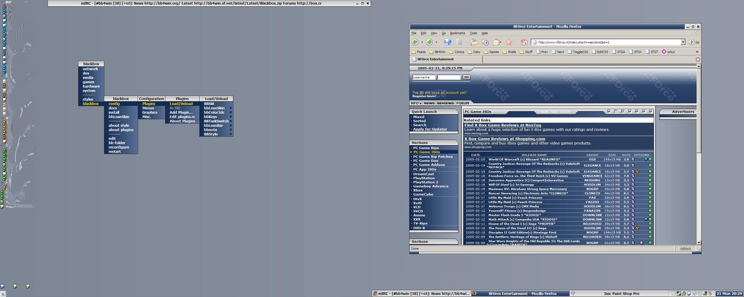Image resolution: width=744 pixels, height=297 pixels.
Task: Click the username input field
Action: pyautogui.click(x=424, y=77)
